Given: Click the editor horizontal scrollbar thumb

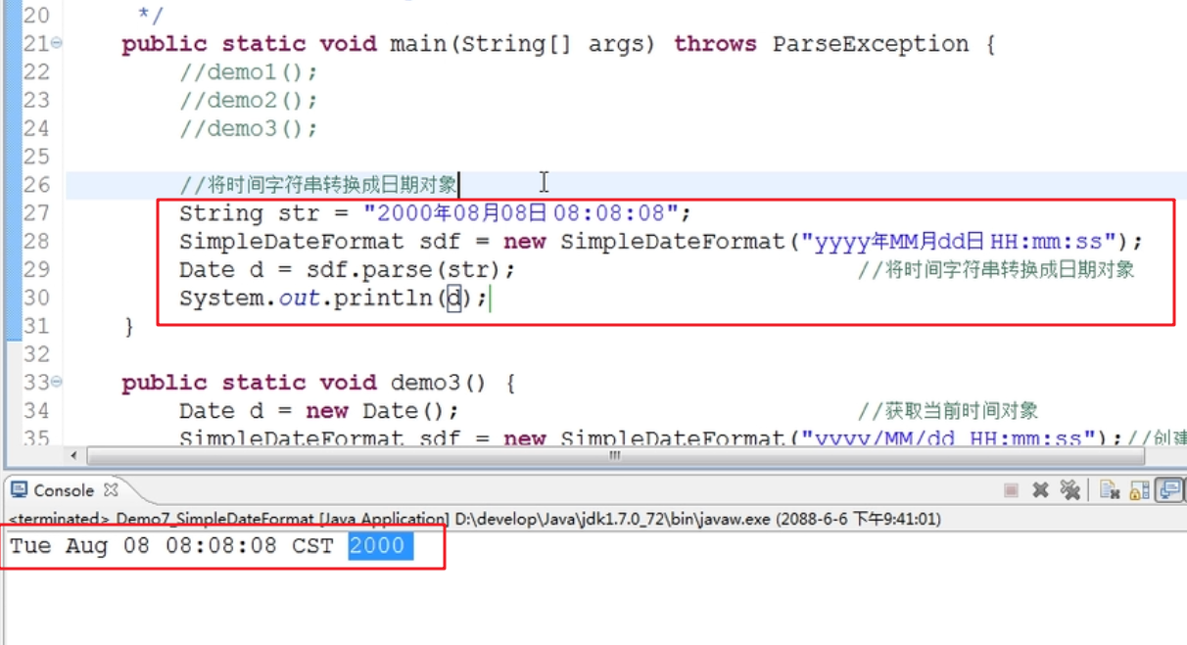Looking at the screenshot, I should point(614,456).
